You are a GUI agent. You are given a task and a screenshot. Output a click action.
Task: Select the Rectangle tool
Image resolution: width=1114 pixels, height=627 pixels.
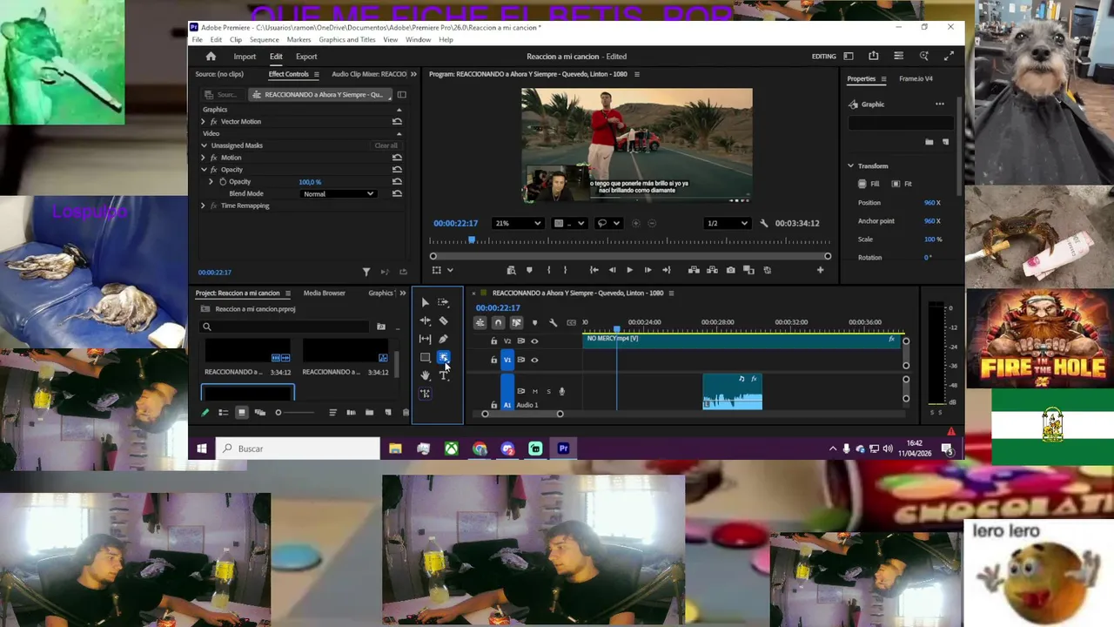click(x=425, y=357)
